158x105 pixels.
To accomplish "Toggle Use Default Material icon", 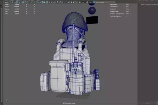I will (45, 2).
